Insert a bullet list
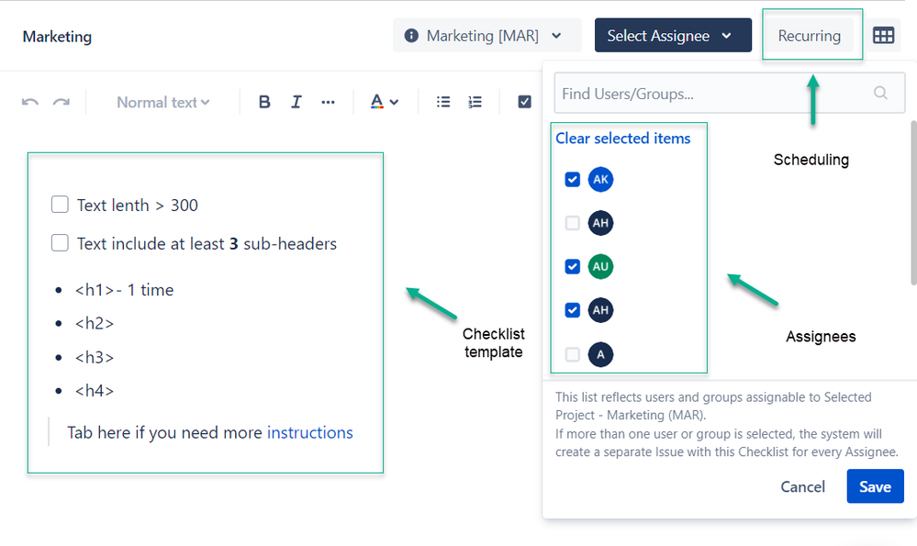The height and width of the screenshot is (546, 917). point(443,102)
